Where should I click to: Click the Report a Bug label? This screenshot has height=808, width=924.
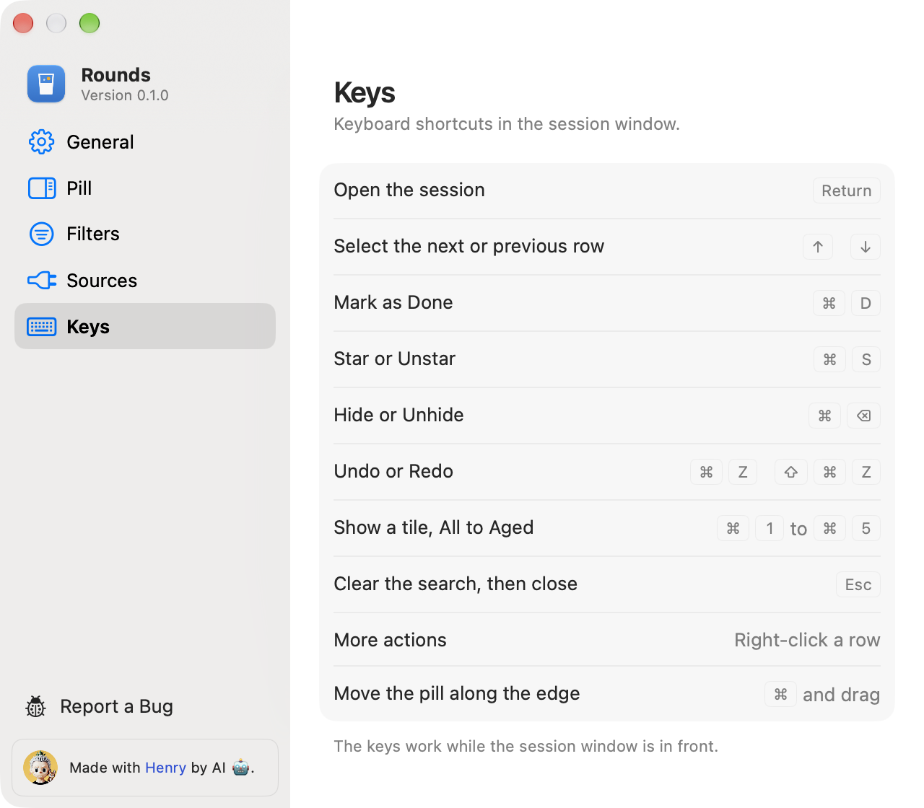[x=117, y=706]
